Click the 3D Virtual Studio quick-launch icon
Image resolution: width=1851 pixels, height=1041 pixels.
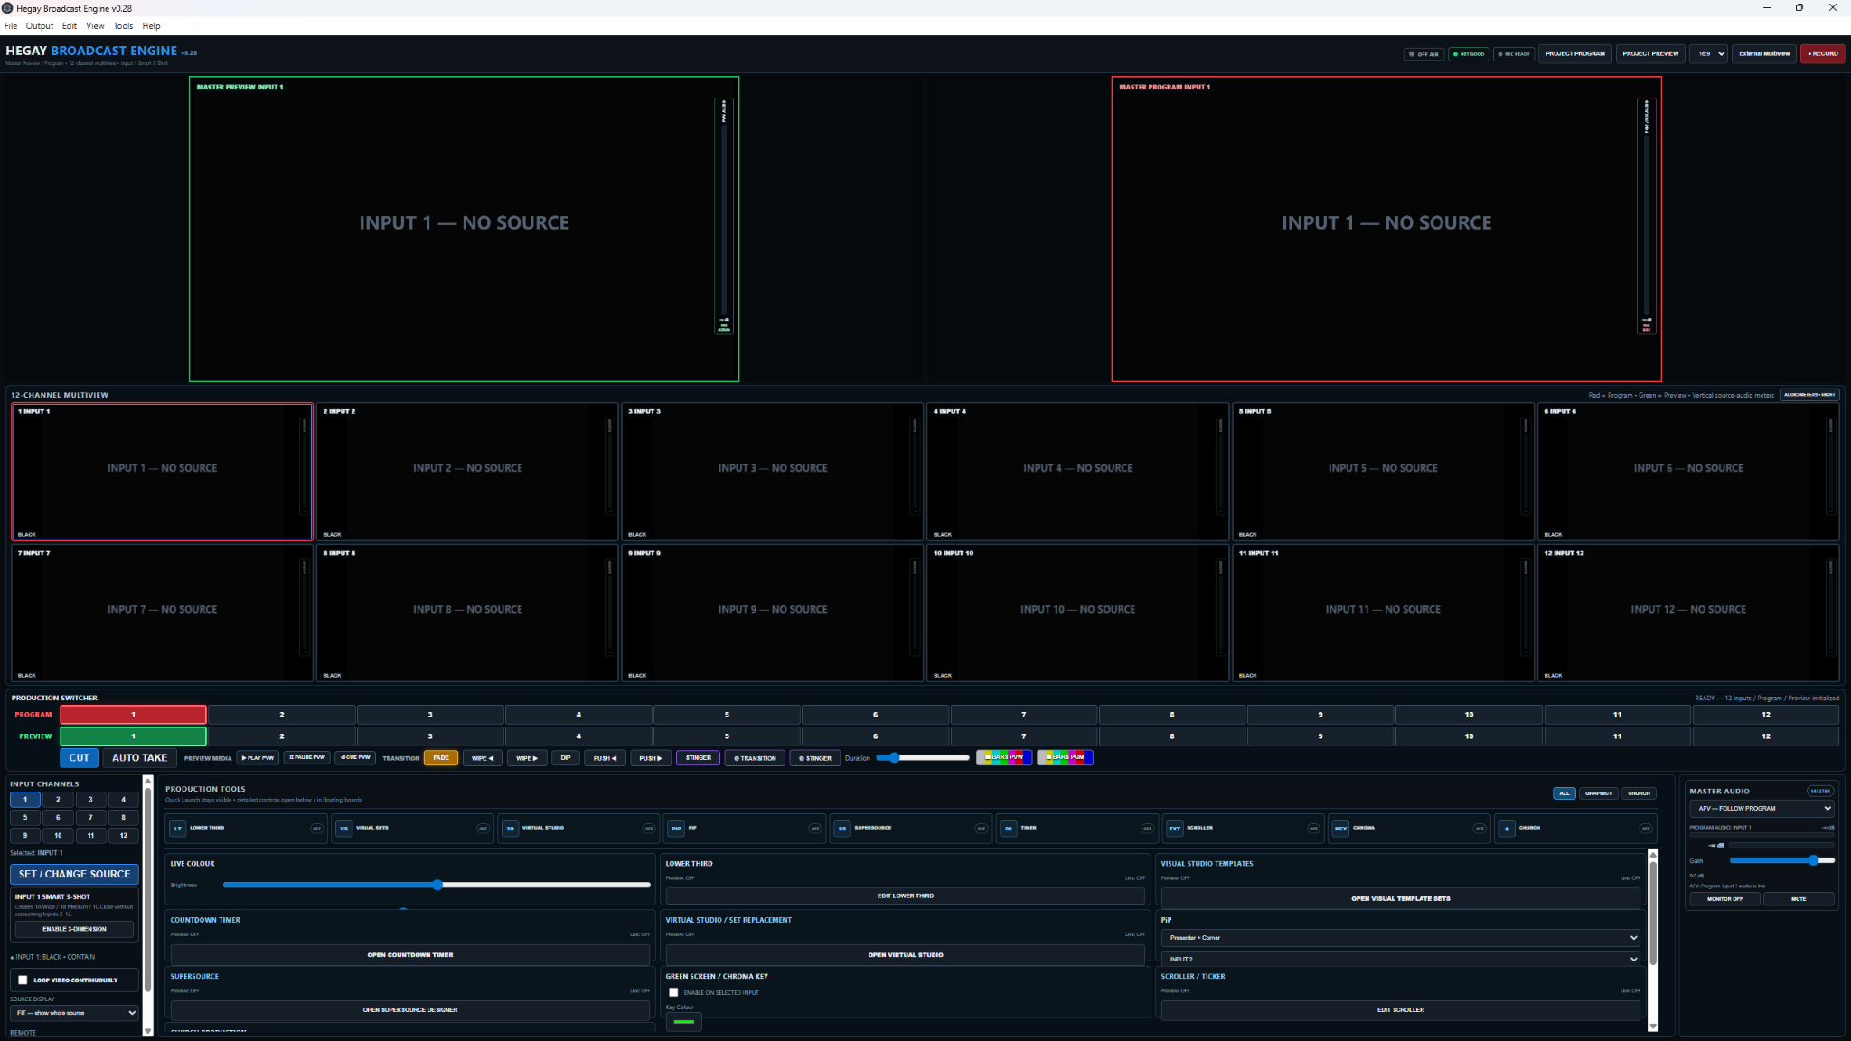point(511,828)
